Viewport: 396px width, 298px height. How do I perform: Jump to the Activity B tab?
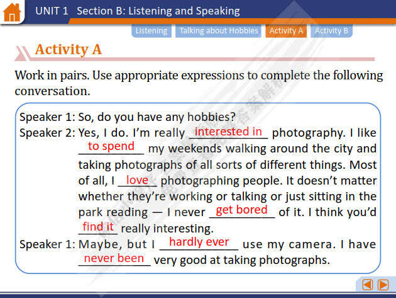(x=332, y=31)
